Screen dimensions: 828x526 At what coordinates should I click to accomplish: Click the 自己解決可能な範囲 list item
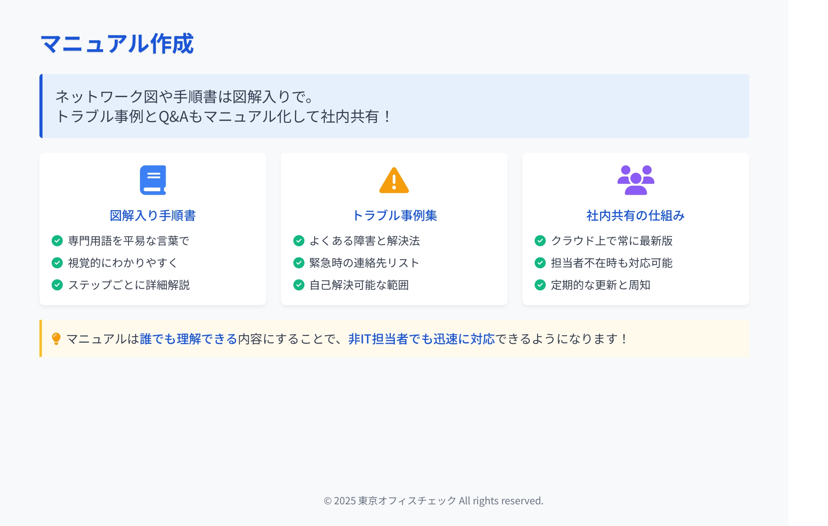(x=359, y=285)
